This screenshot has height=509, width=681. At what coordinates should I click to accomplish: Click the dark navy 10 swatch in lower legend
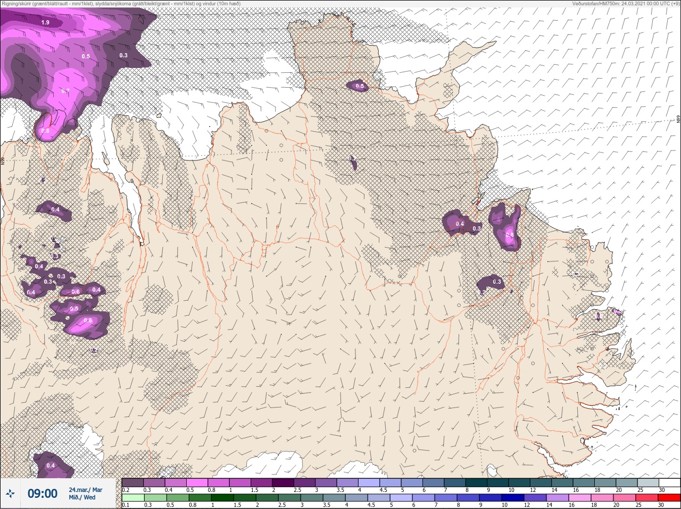pos(512,498)
